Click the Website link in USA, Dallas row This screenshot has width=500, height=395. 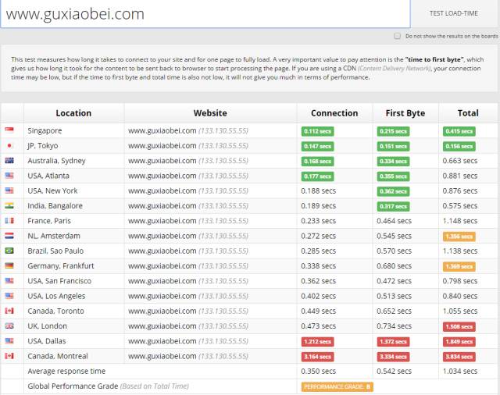(162, 341)
